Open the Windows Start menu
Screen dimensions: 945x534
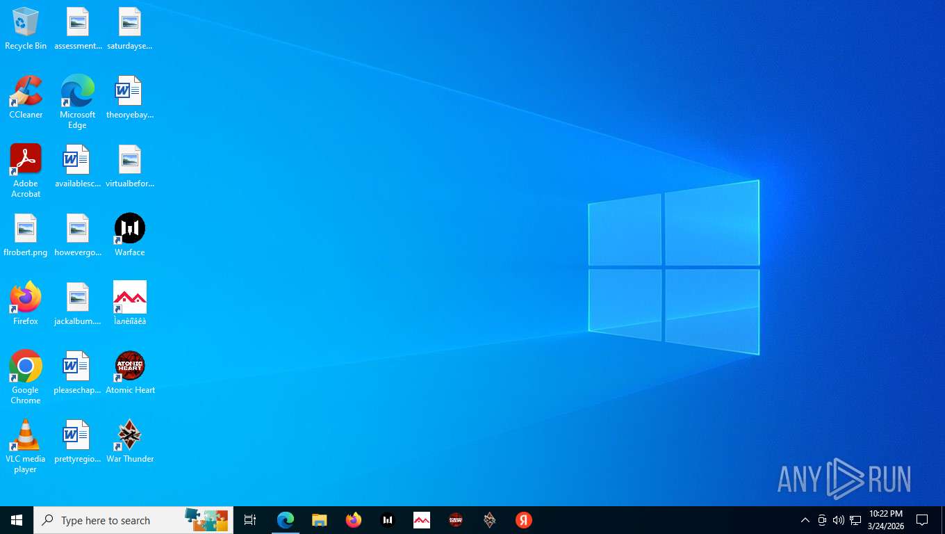(17, 520)
